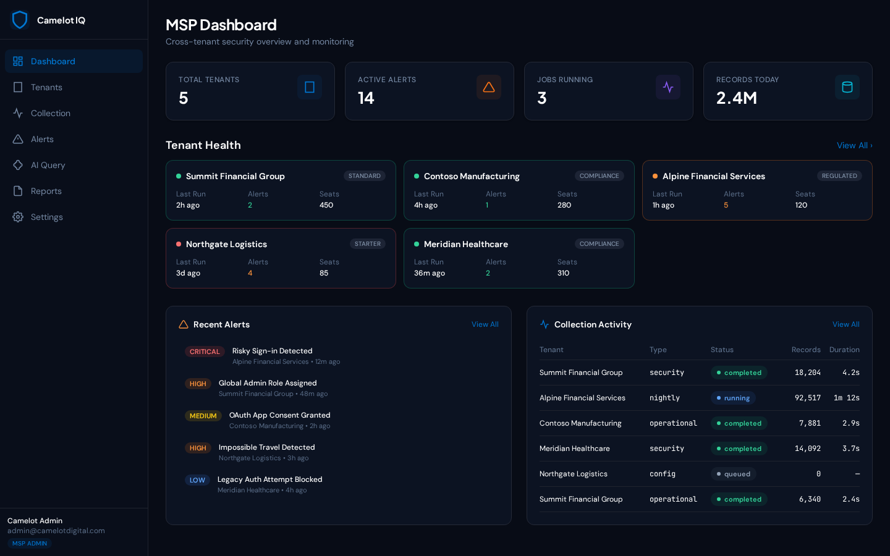The height and width of the screenshot is (556, 890).
Task: Click the Records column header
Action: [806, 350]
